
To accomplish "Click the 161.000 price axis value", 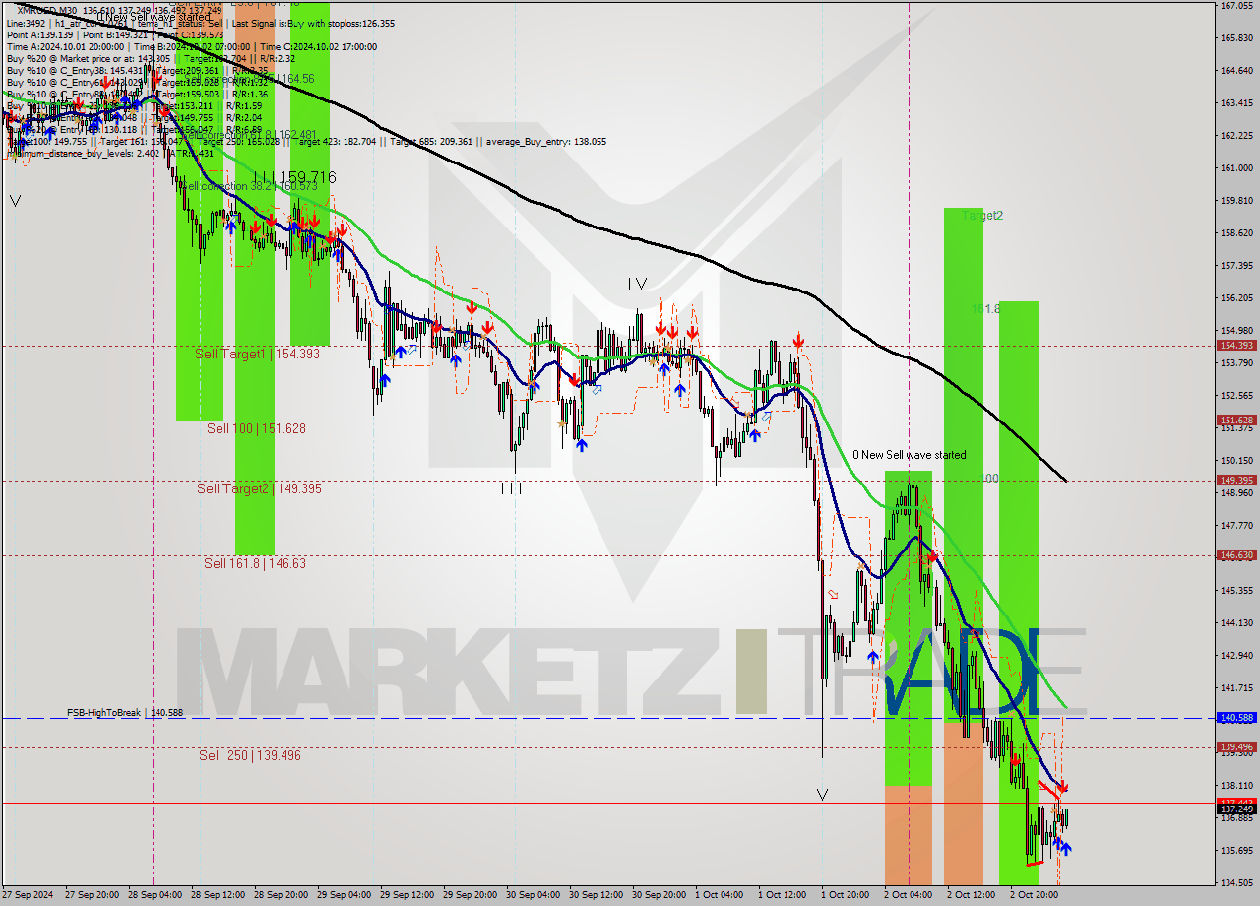I will point(1236,168).
